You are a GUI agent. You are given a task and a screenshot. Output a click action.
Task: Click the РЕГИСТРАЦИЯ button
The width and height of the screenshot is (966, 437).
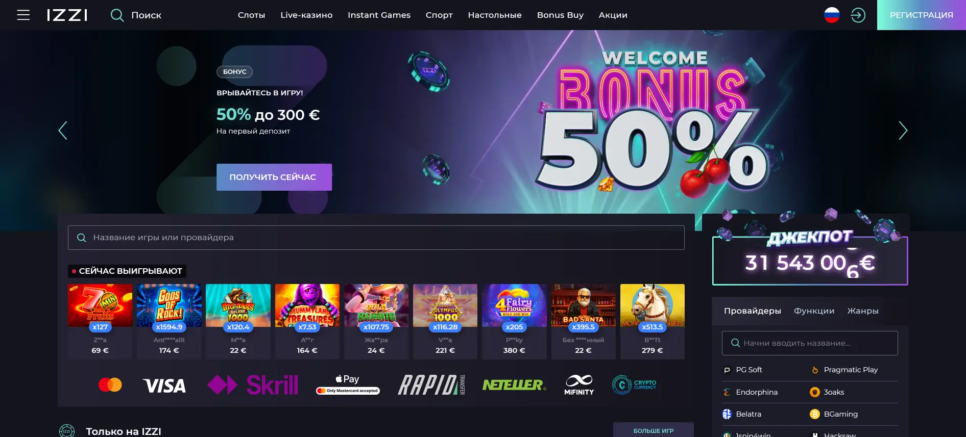[x=922, y=15]
